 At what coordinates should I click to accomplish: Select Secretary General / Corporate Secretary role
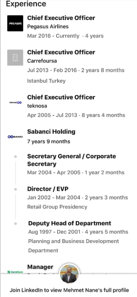72,160
